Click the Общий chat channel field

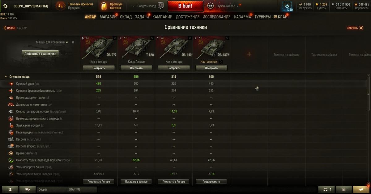(x=52, y=189)
